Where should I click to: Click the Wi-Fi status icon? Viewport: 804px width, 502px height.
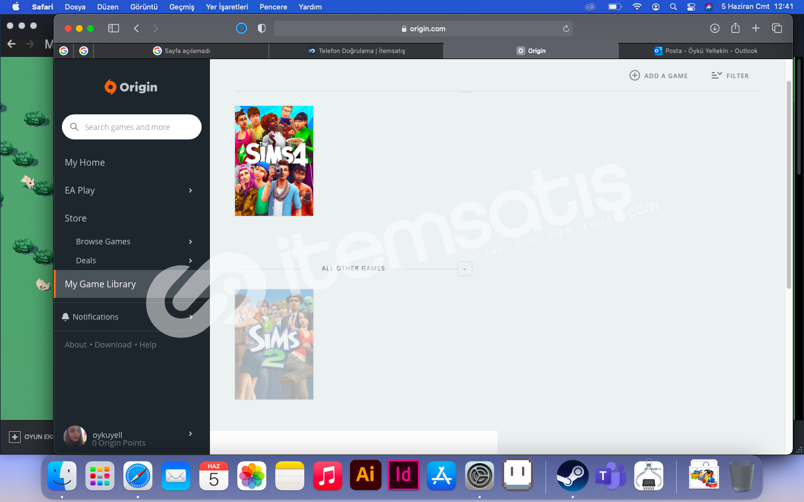pos(637,7)
